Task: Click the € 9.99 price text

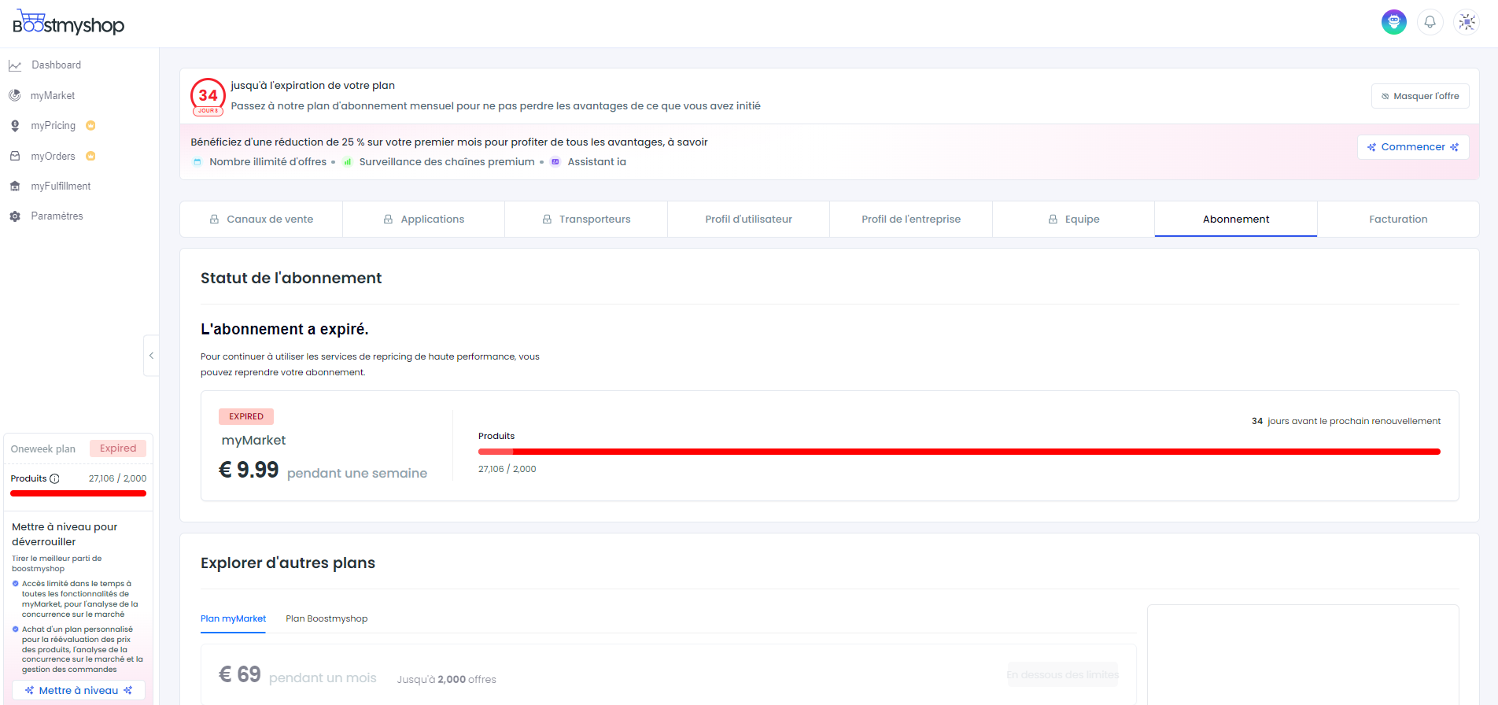Action: coord(249,470)
